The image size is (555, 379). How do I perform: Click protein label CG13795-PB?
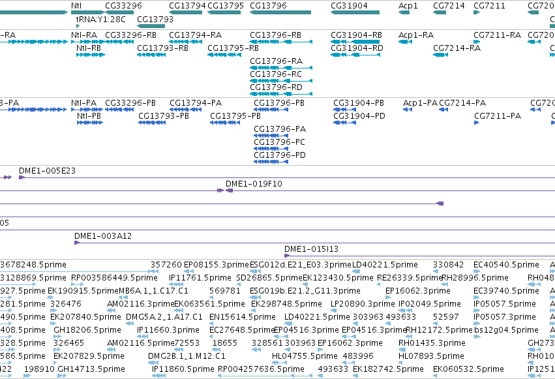pyautogui.click(x=235, y=116)
